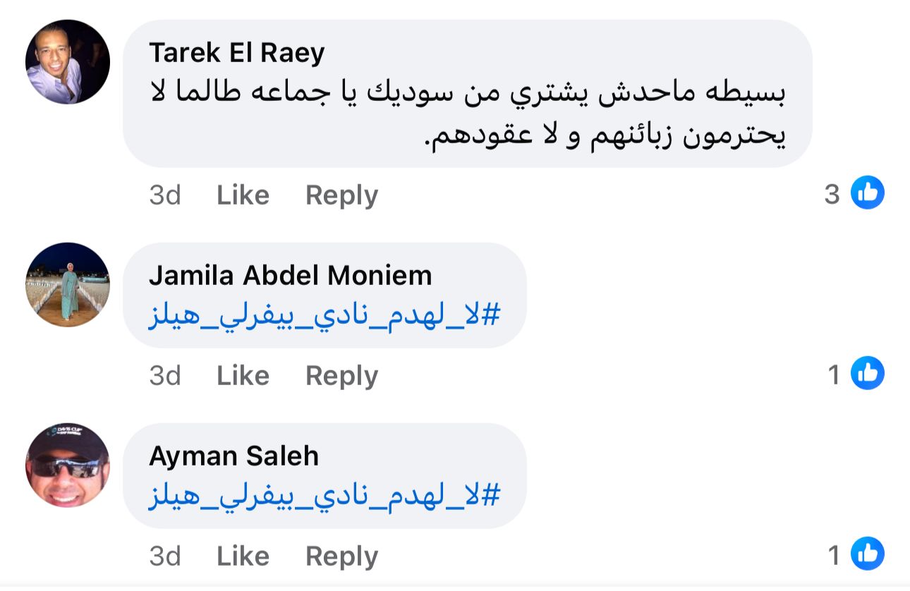
Task: Click the name Ayman Saleh
Action: (233, 456)
